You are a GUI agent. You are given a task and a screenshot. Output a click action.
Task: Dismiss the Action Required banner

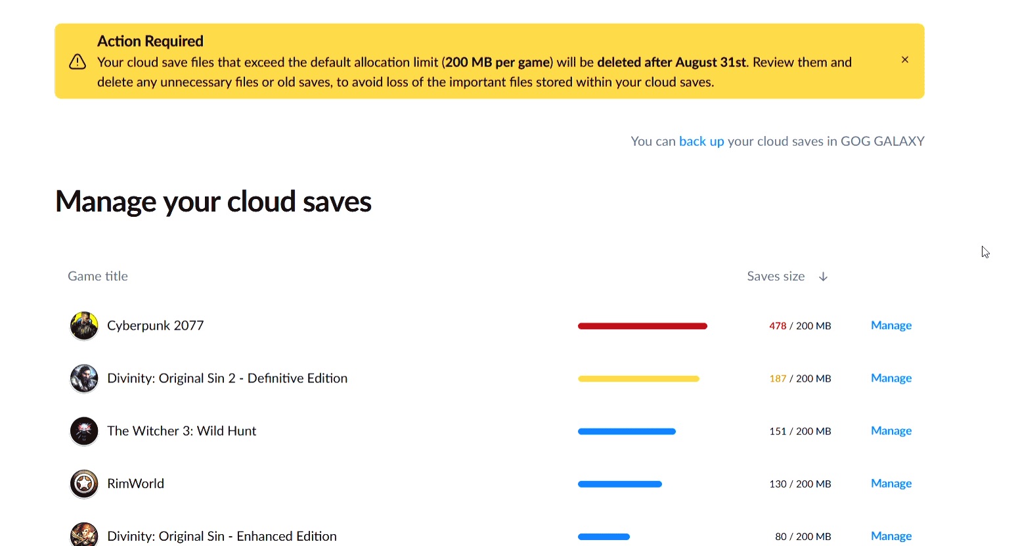point(904,60)
